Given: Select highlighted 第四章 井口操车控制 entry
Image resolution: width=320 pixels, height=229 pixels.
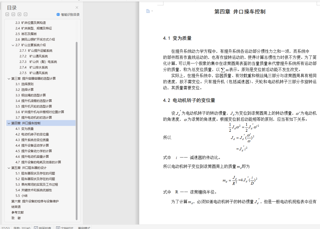Looking at the screenshot, I should coord(26,123).
